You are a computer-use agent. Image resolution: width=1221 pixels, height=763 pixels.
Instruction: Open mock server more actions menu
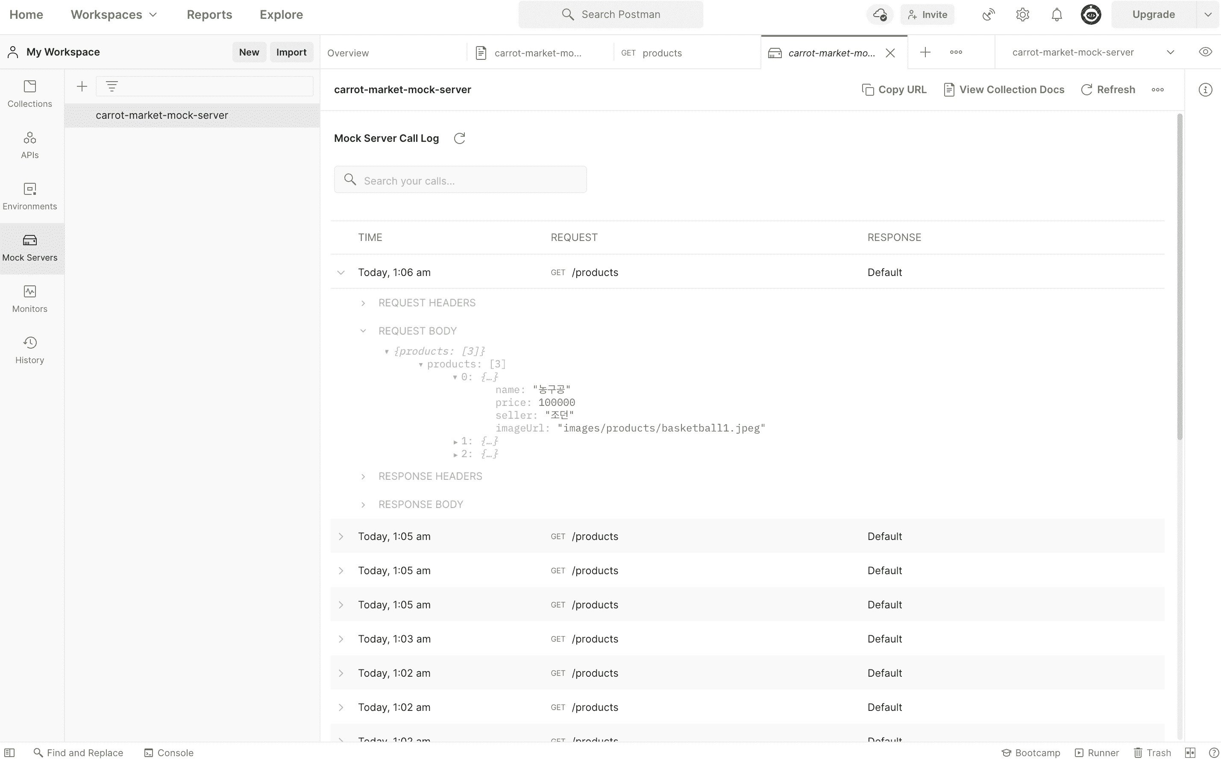coord(1157,90)
